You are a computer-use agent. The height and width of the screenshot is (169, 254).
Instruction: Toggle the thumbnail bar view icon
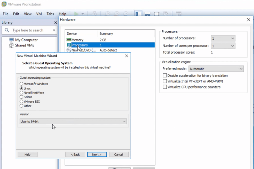coord(147,14)
